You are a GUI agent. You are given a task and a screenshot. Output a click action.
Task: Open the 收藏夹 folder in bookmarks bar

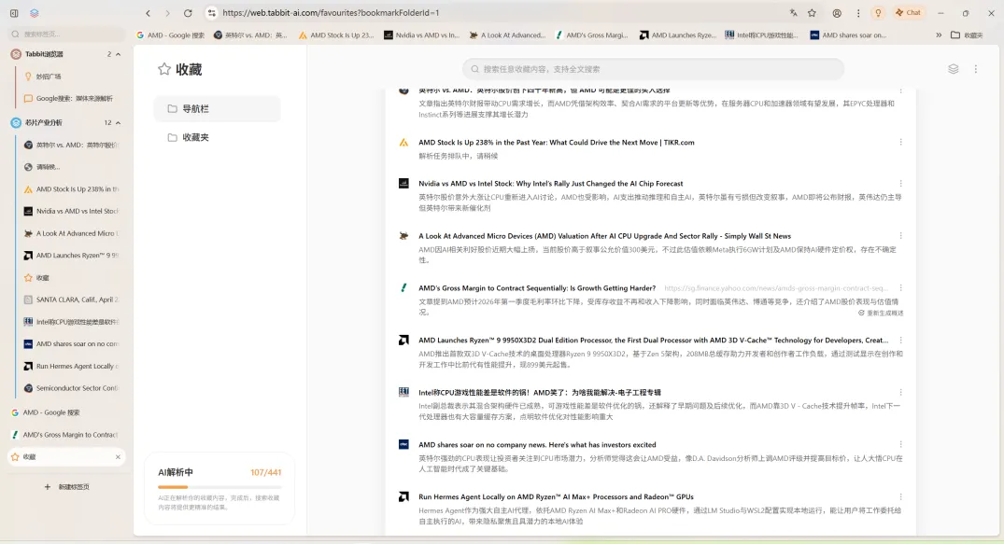[x=967, y=35]
